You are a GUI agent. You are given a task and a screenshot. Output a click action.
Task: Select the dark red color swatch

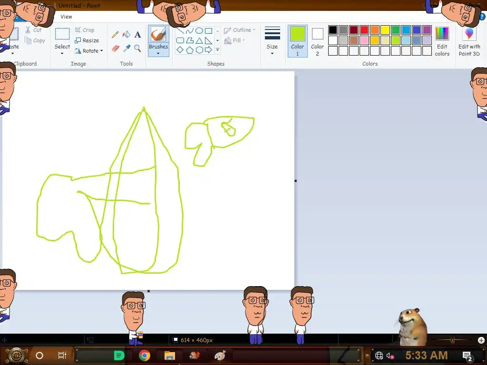354,30
